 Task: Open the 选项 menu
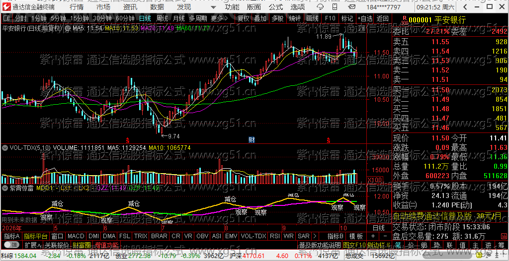[x=297, y=7]
